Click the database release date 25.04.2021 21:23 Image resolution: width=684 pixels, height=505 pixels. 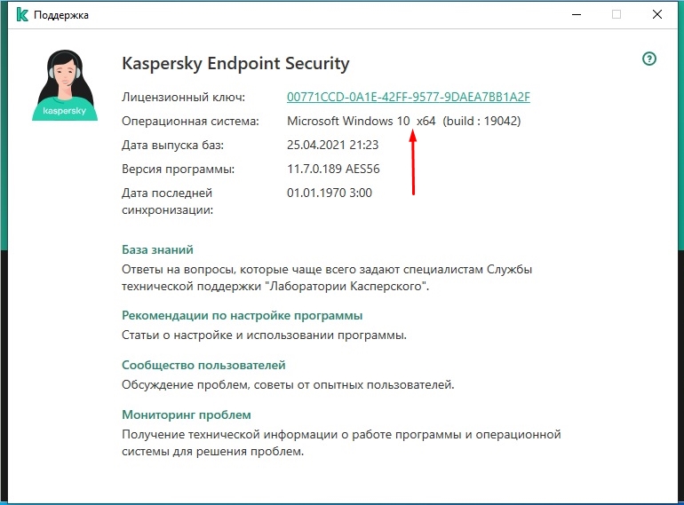coord(333,145)
